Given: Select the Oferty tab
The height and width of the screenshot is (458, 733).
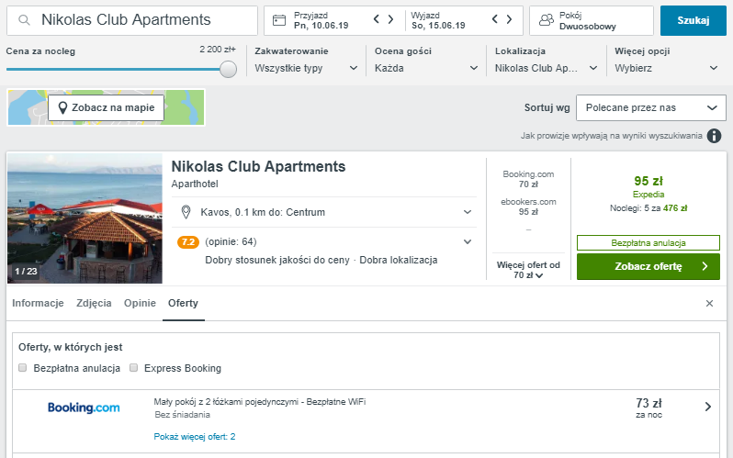Looking at the screenshot, I should click(184, 303).
